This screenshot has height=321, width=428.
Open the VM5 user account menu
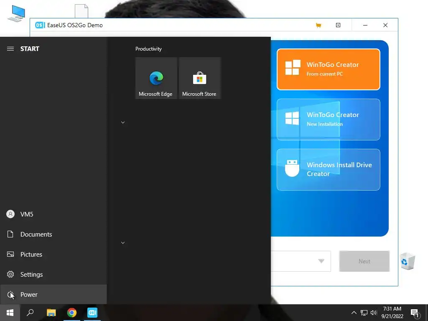pyautogui.click(x=53, y=214)
